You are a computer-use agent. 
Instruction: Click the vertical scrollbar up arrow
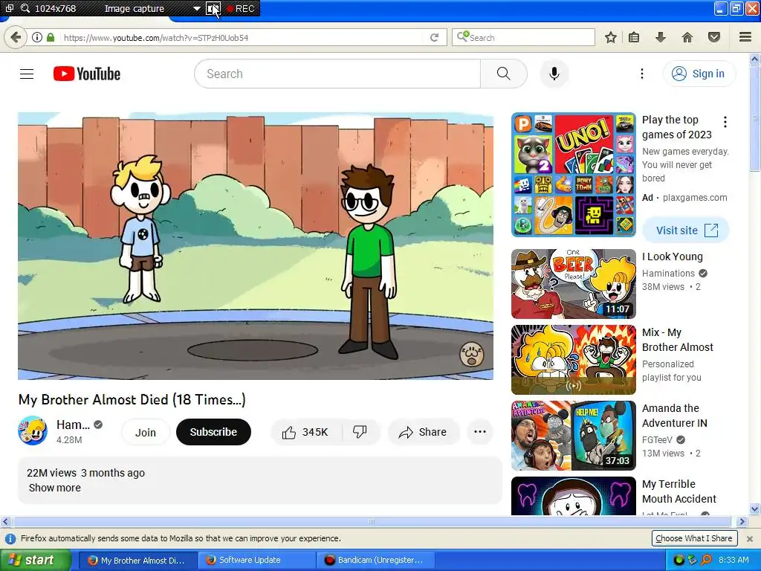pos(755,59)
